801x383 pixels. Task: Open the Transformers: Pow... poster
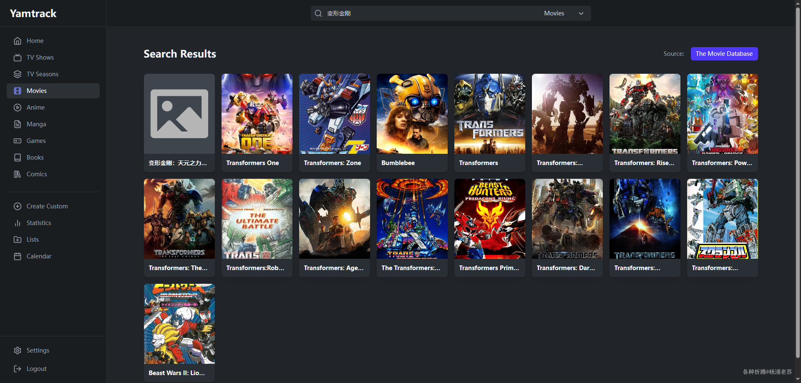click(723, 114)
